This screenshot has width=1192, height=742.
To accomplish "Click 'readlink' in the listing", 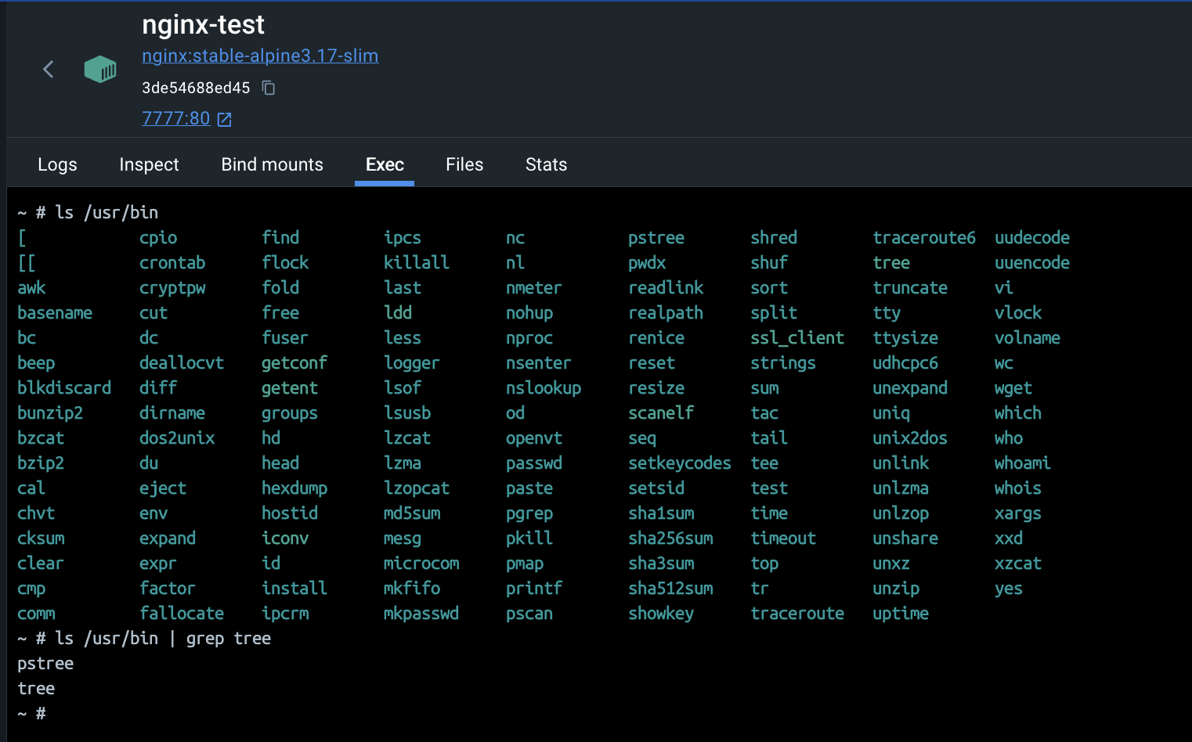I will pyautogui.click(x=666, y=288).
